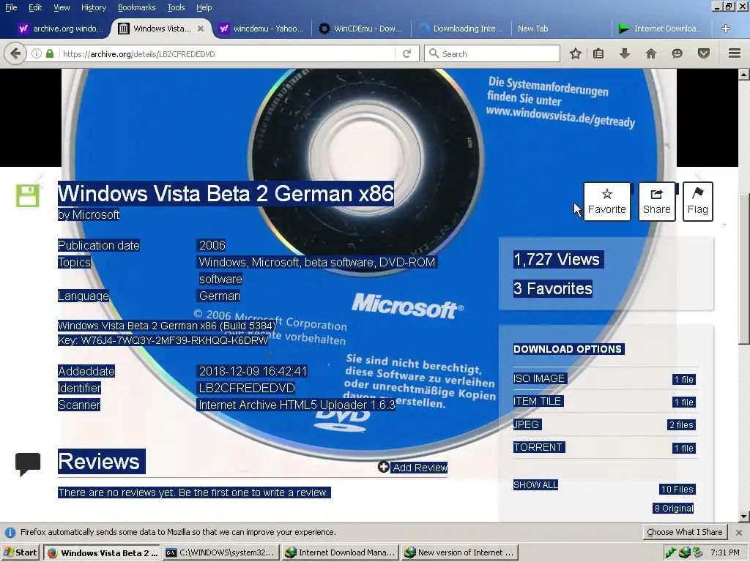Reload the page with the refresh icon

coord(406,53)
